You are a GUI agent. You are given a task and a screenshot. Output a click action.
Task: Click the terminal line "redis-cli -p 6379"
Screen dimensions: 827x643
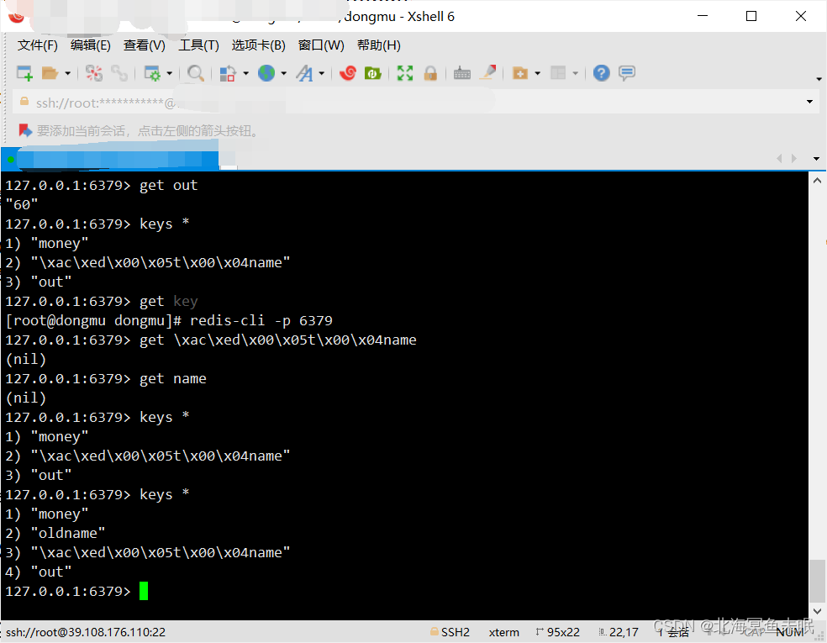click(x=261, y=321)
